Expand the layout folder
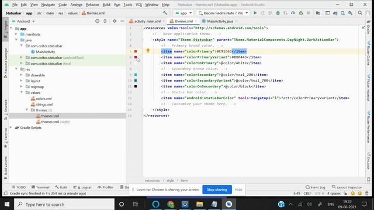This screenshot has width=374, height=210. point(21,81)
